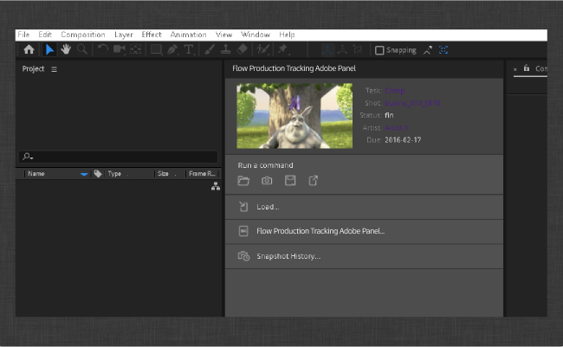
Task: Switch to the Project panel tab
Action: [33, 69]
